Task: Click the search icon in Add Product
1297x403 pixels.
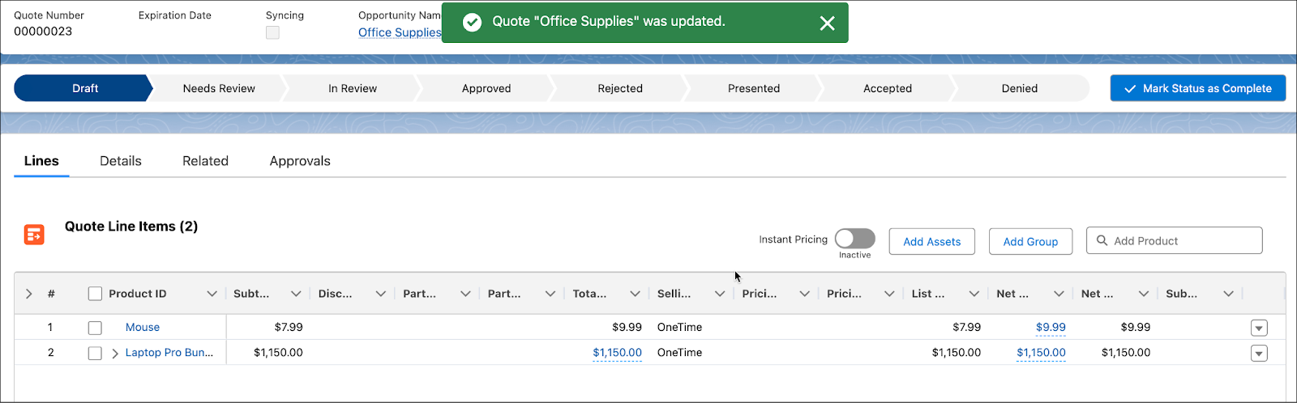Action: 1102,240
